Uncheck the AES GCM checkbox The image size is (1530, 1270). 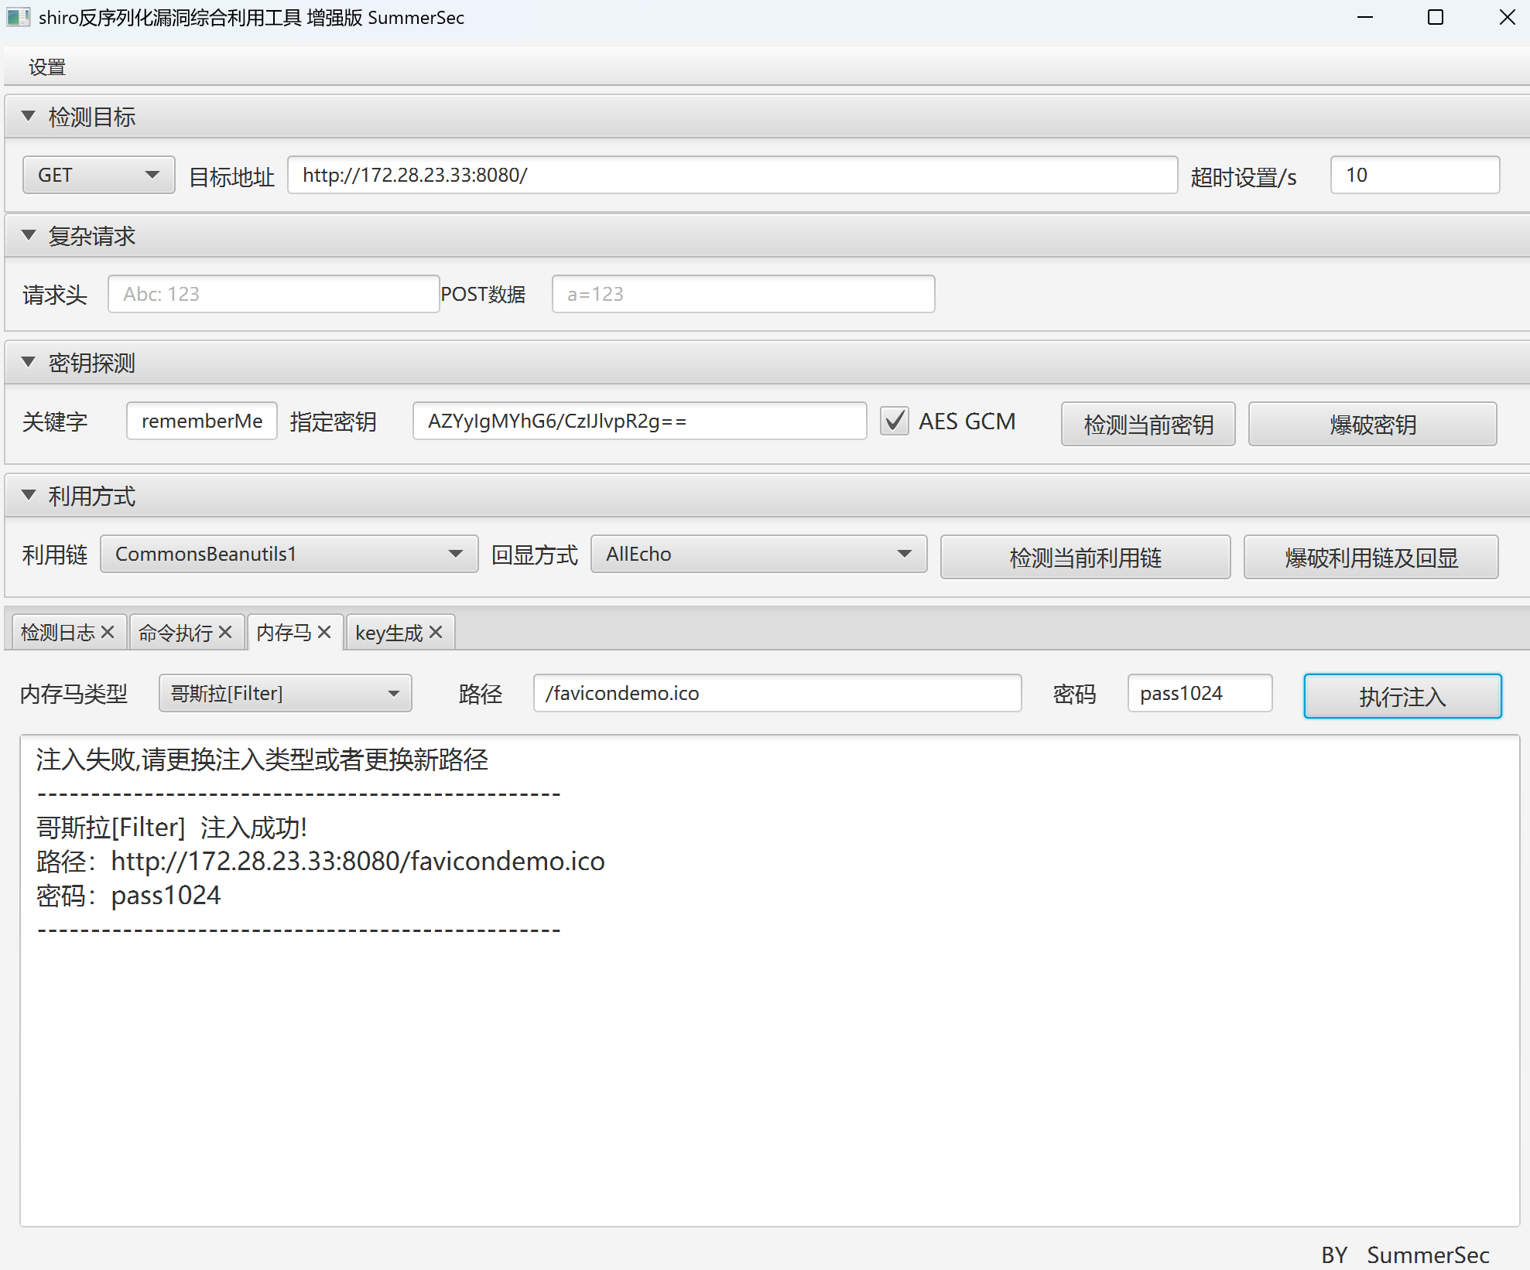pyautogui.click(x=895, y=422)
